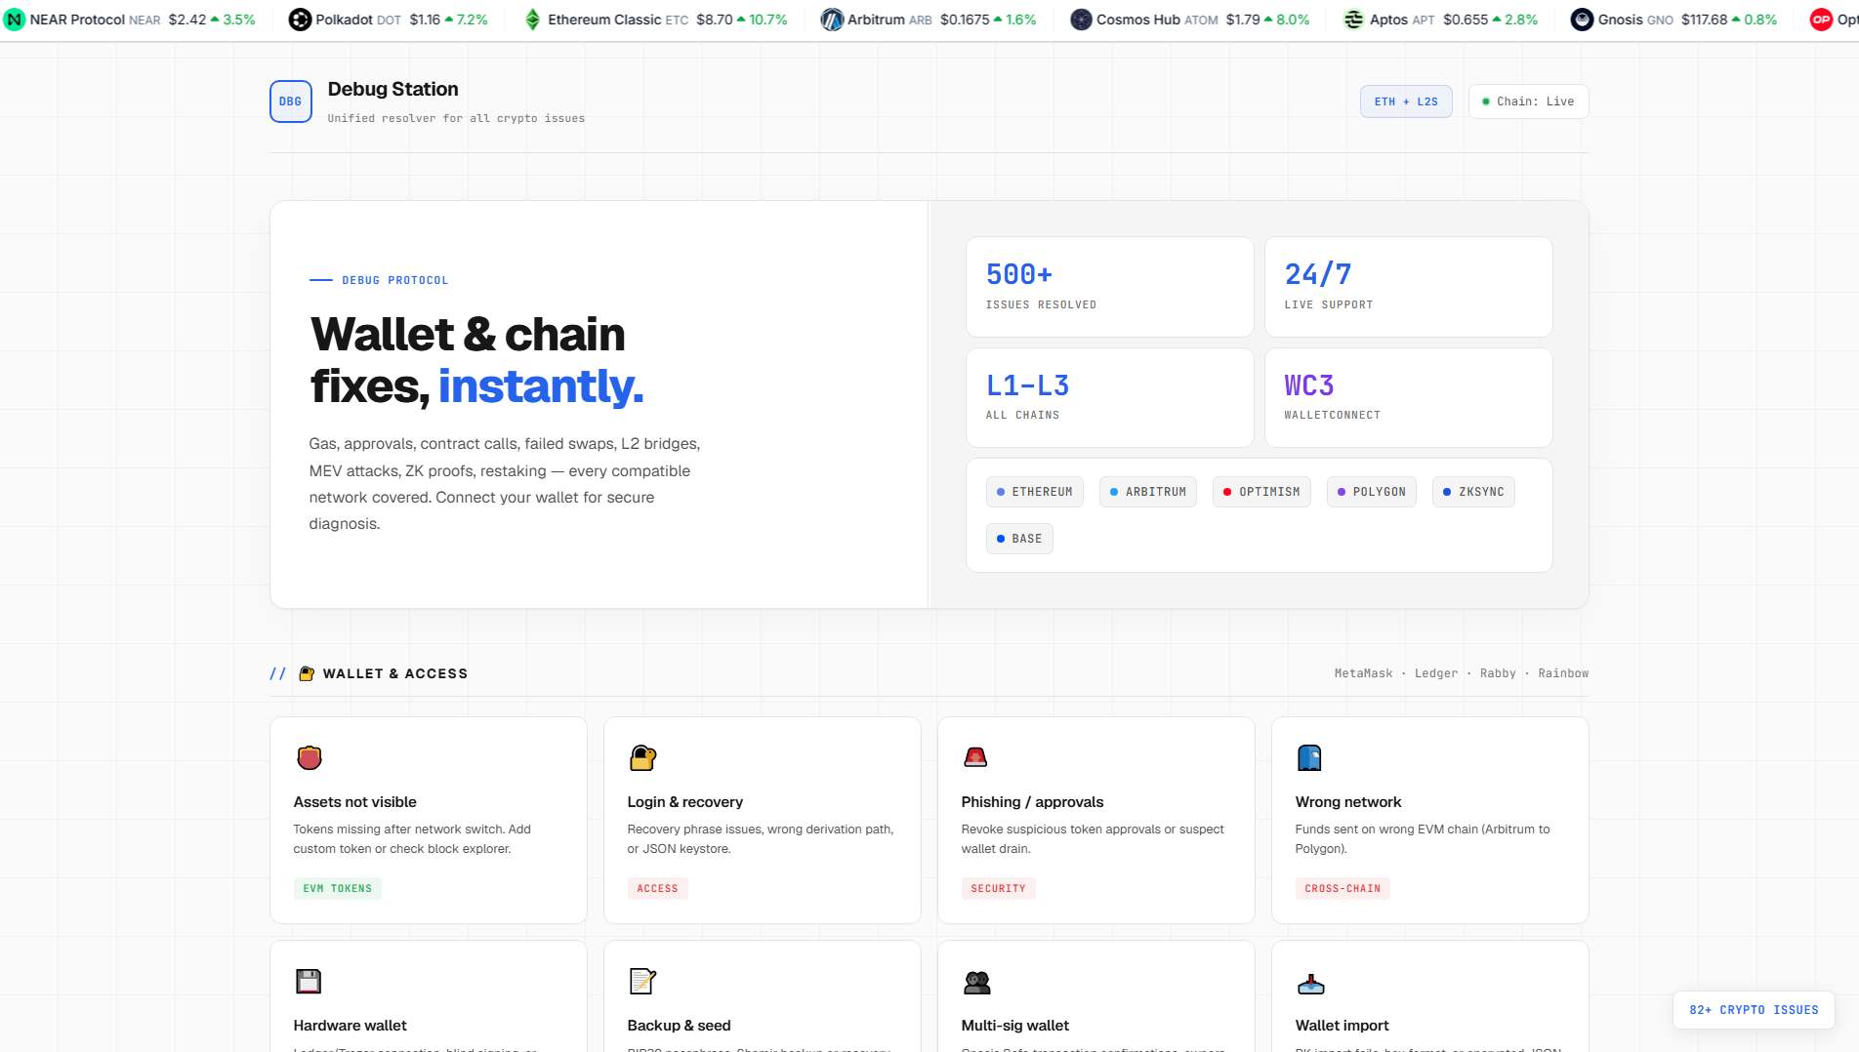
Task: Click the Ethereum Classic $8.70 ticker price
Action: (x=714, y=20)
